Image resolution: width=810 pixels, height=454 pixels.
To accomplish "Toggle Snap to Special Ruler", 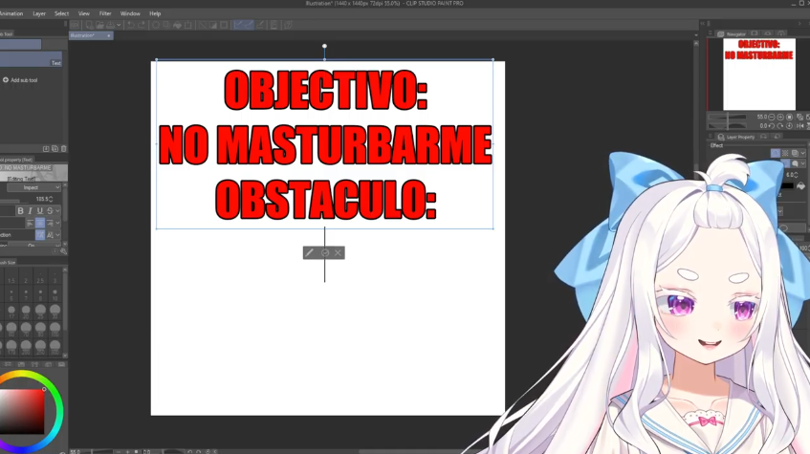I will point(249,25).
